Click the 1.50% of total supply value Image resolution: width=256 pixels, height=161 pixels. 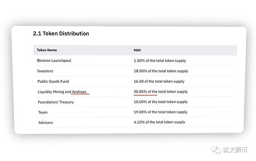pos(160,60)
